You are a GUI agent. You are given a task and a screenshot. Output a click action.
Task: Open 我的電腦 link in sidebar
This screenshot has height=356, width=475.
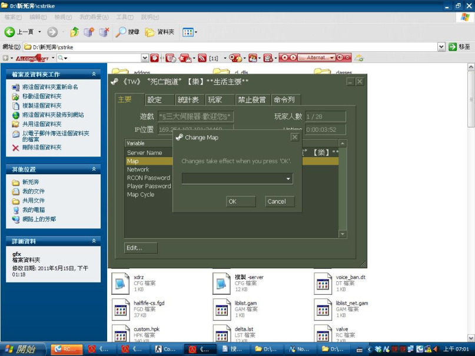(34, 210)
